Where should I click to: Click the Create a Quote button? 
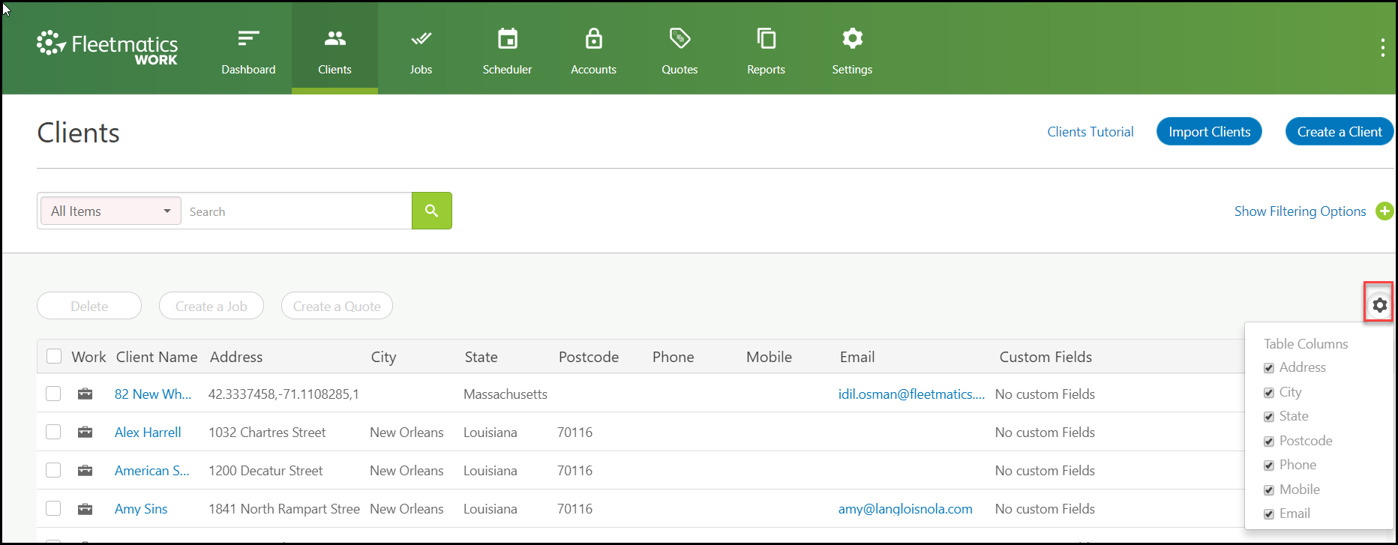[x=337, y=306]
